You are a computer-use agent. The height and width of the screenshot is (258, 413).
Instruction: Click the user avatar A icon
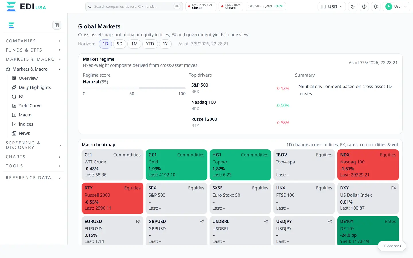pos(389,7)
